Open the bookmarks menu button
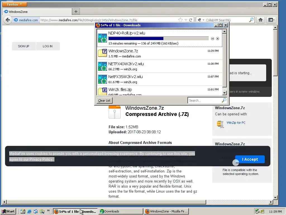Screen dimensions: 286x215 click(271, 20)
